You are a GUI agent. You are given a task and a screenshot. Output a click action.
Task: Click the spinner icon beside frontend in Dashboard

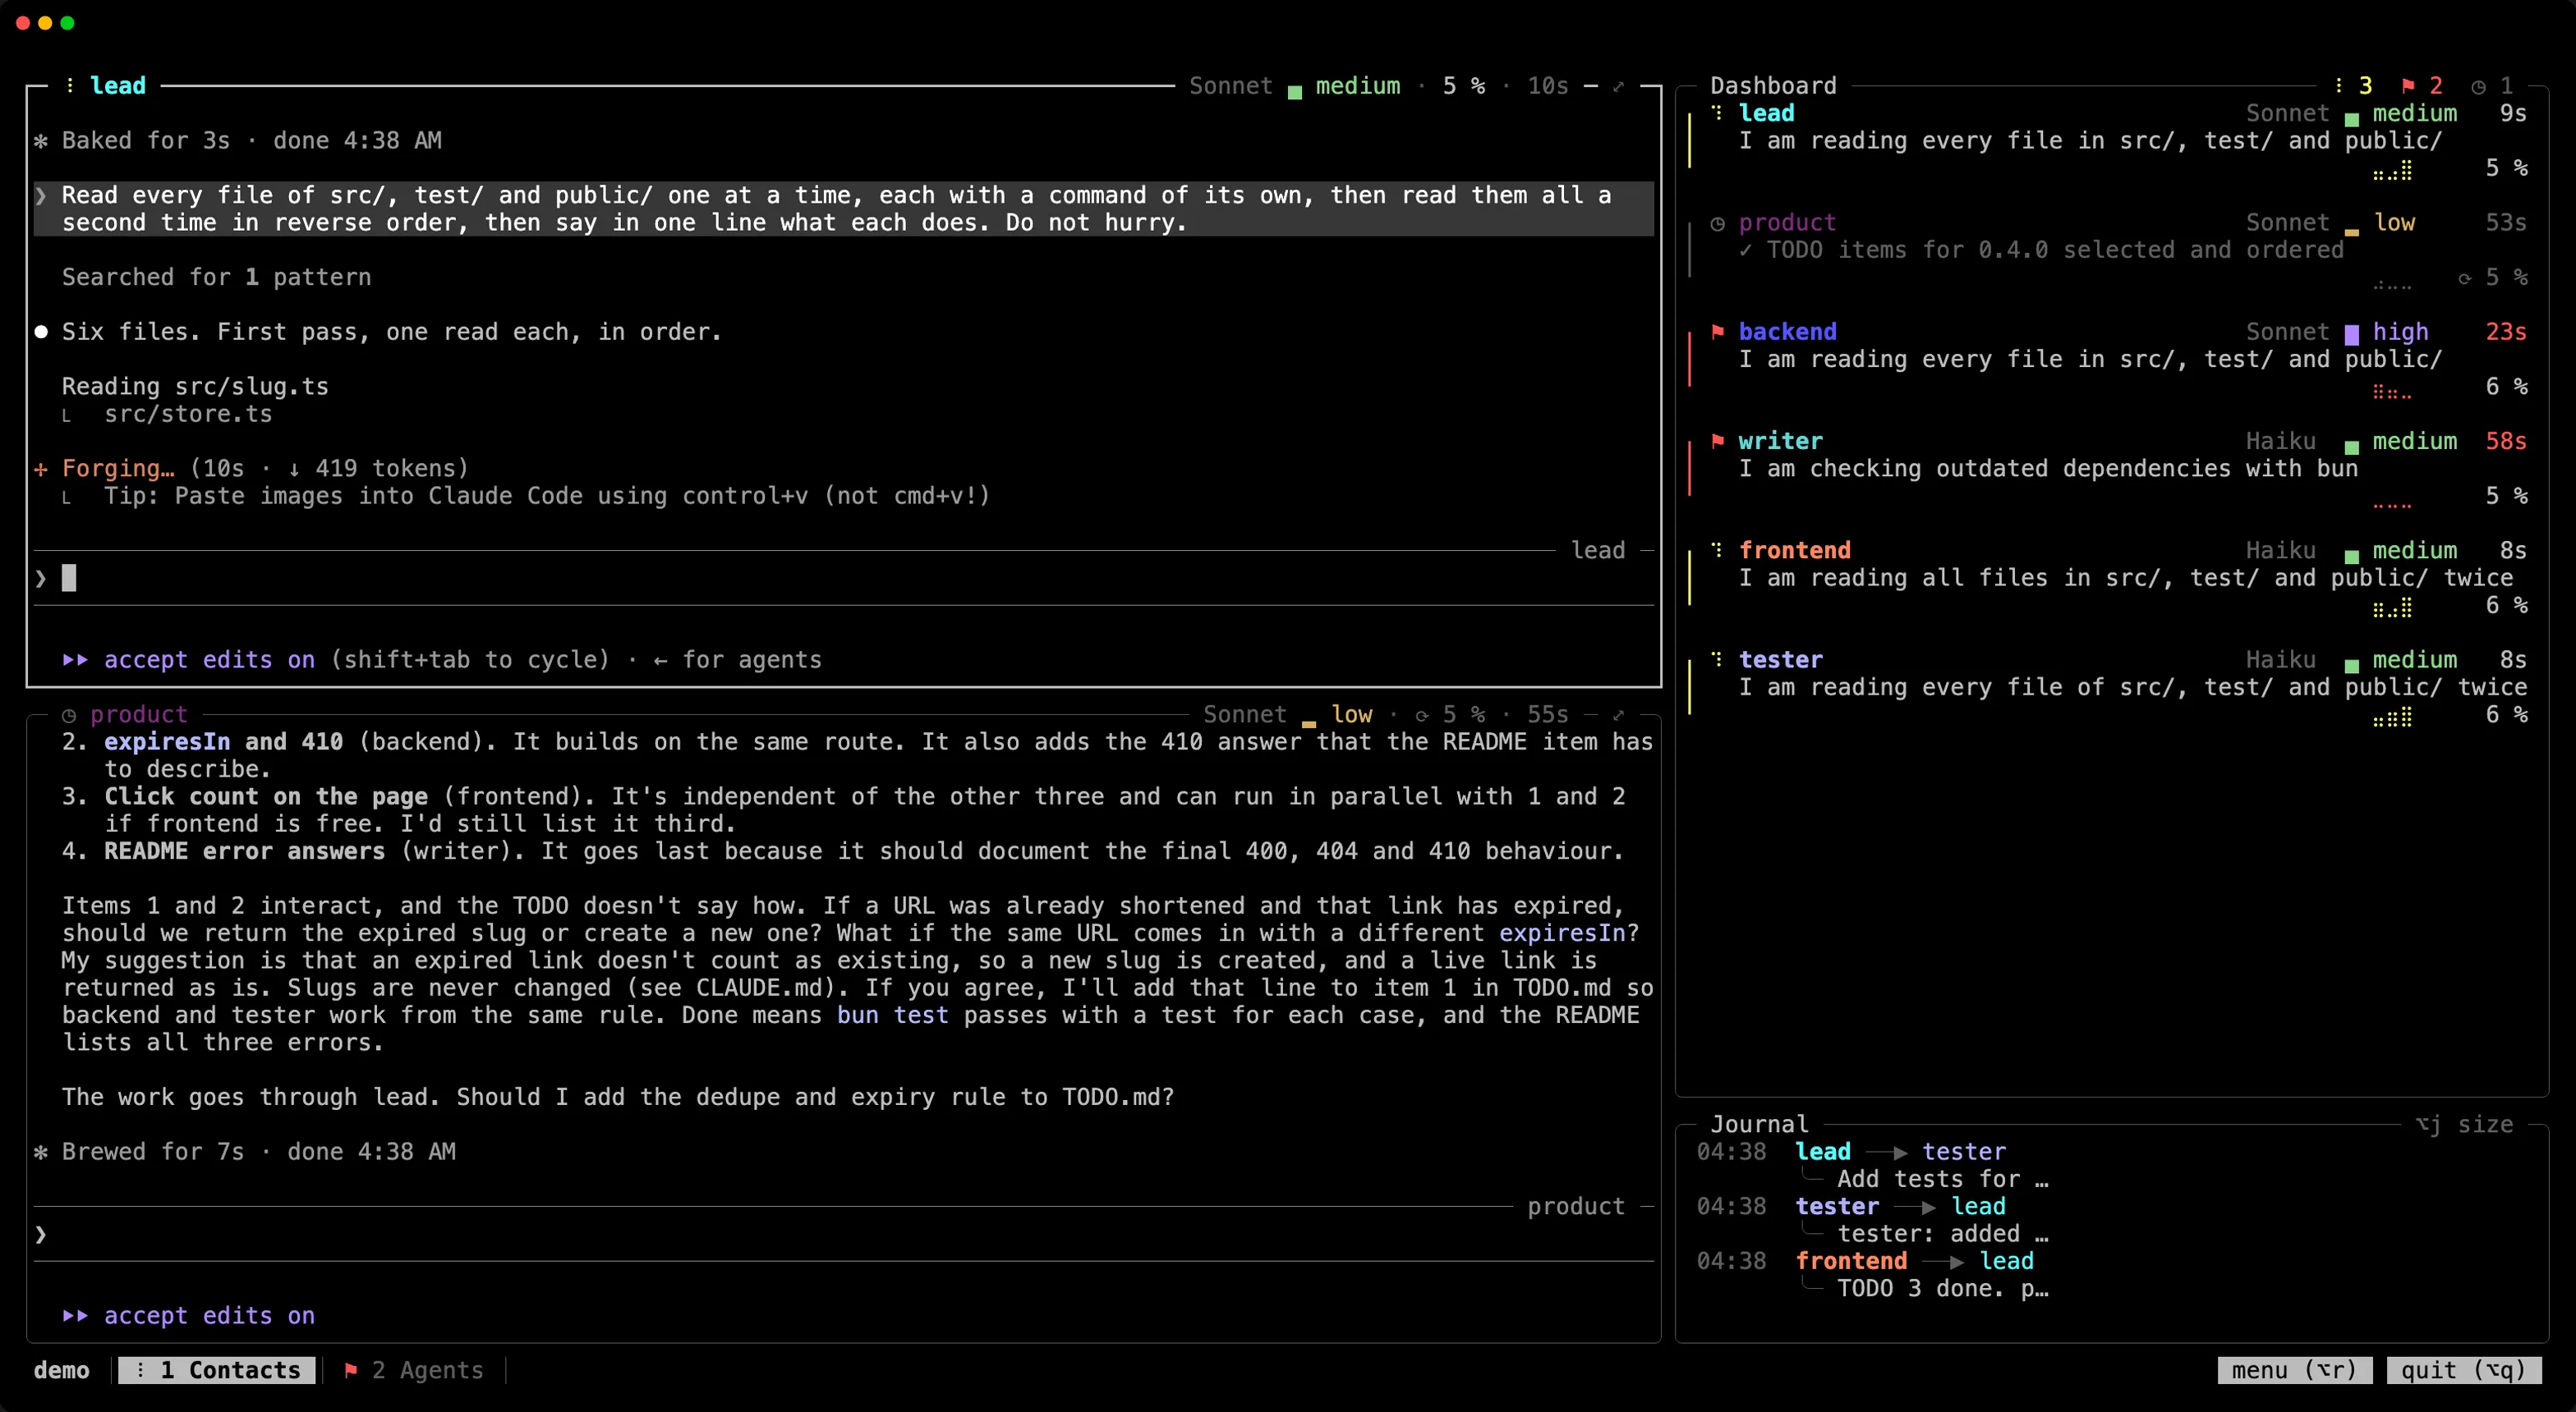(1717, 549)
